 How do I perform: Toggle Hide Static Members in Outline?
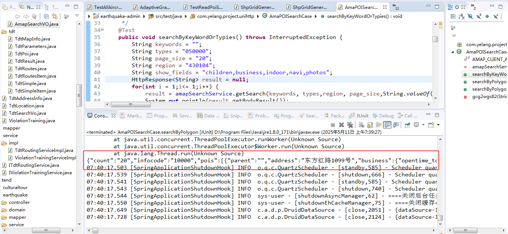point(479,16)
